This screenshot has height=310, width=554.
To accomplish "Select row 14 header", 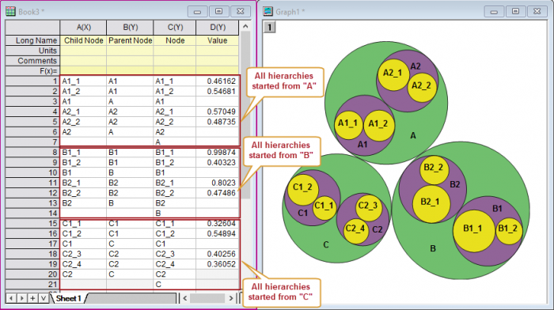I will point(32,214).
